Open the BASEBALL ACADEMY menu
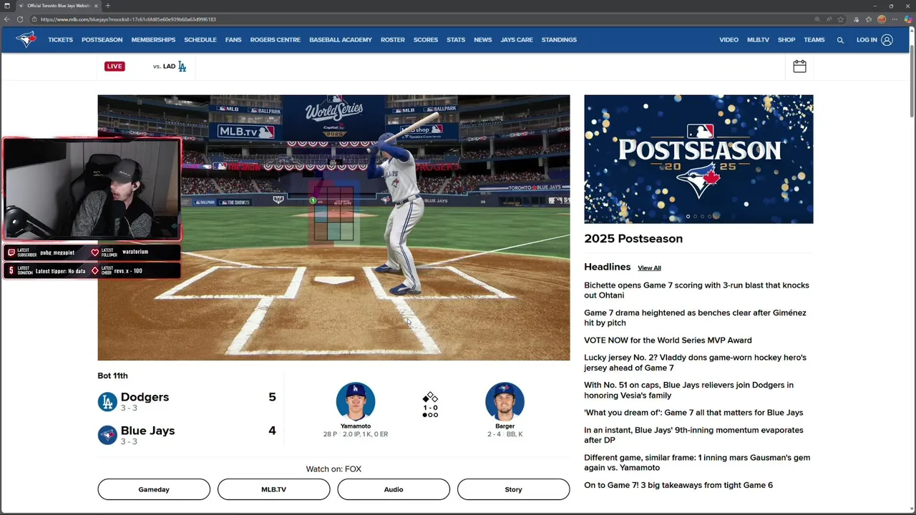Screen dimensions: 916x515 341,40
